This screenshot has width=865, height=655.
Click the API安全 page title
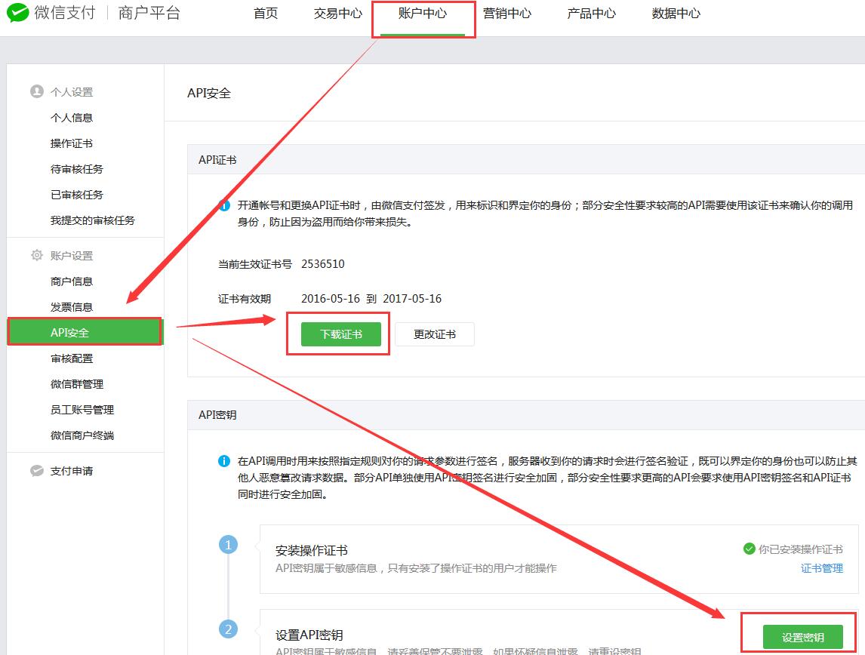tap(209, 93)
